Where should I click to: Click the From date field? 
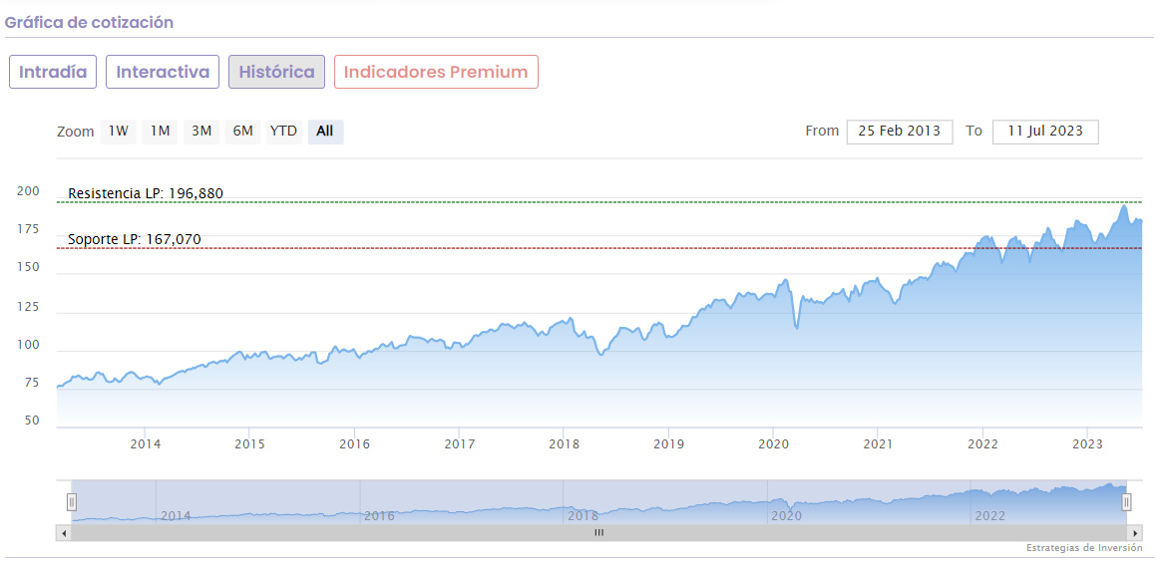[900, 132]
